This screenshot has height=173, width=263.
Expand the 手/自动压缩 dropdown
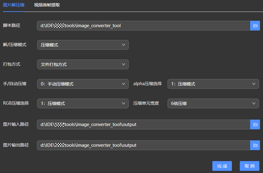coord(83,84)
